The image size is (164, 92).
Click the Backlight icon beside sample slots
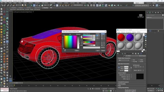[x=146, y=36]
